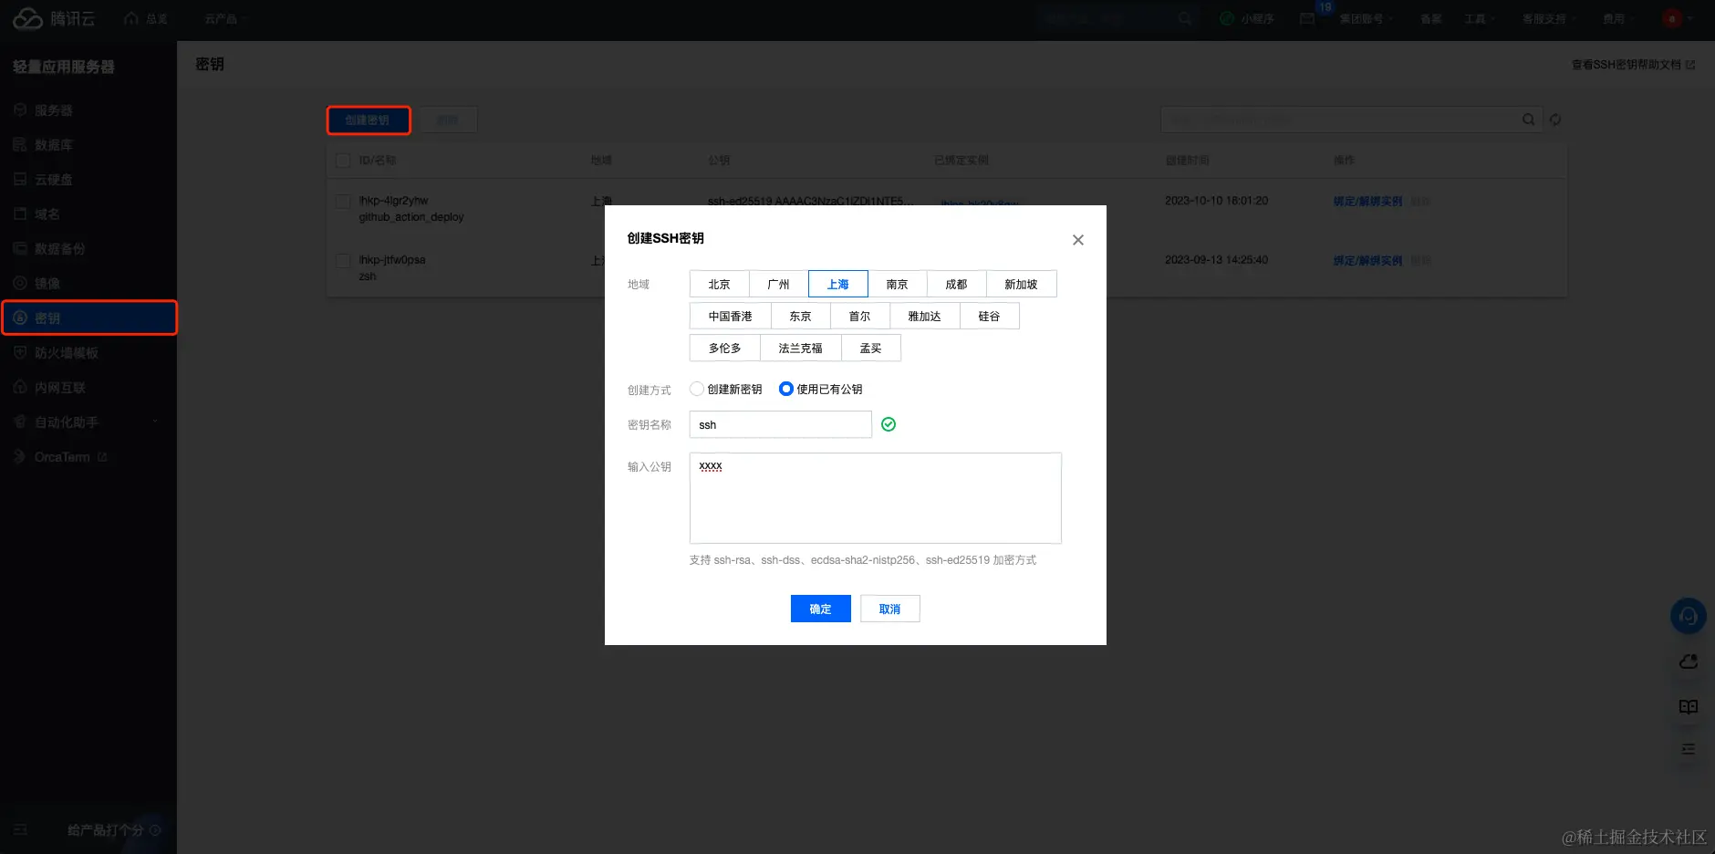Choose 上海 as the region
Screen dimensions: 1715x854
click(838, 284)
